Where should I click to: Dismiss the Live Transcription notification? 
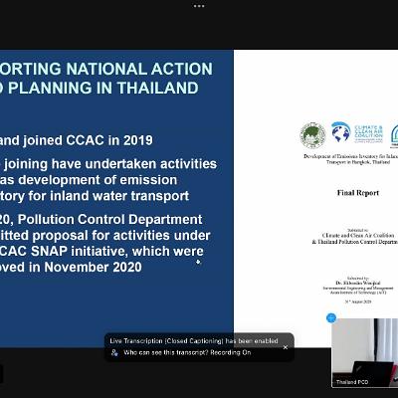(x=286, y=347)
